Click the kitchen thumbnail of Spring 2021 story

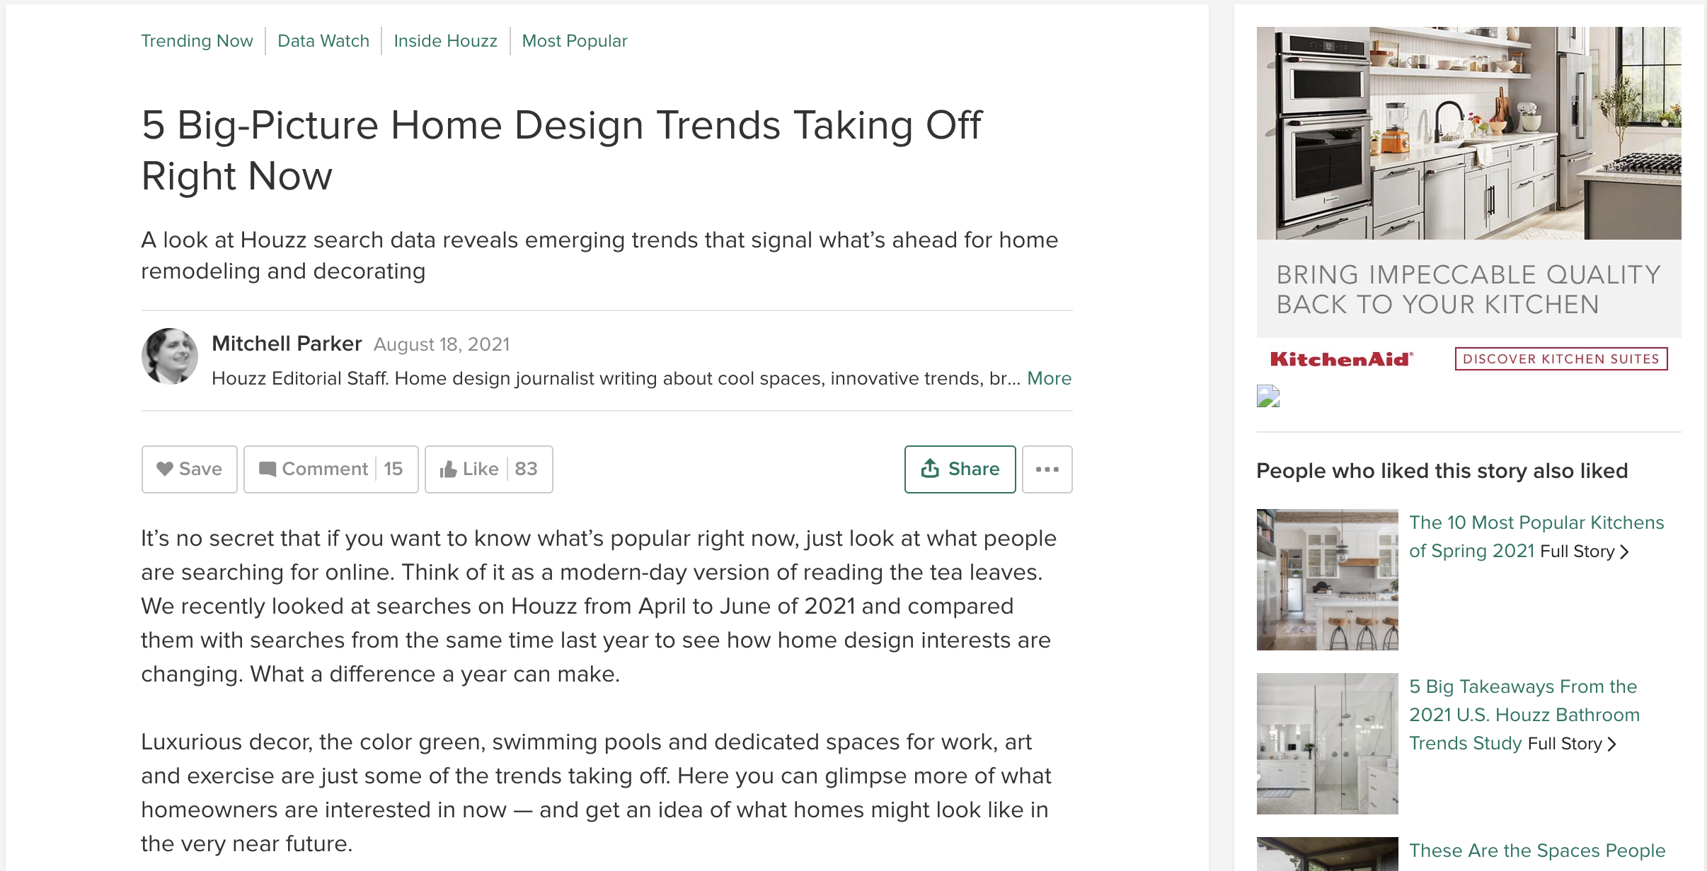coord(1328,580)
